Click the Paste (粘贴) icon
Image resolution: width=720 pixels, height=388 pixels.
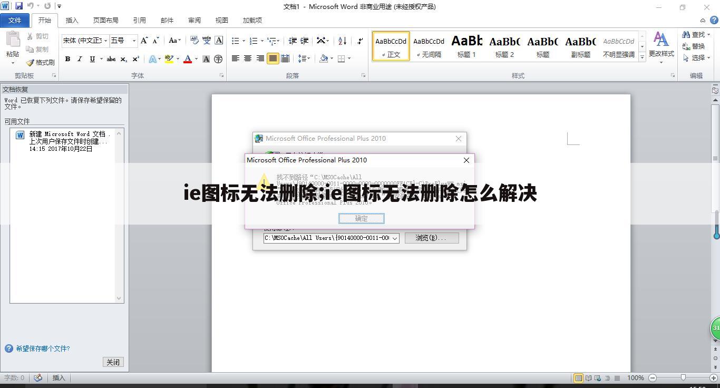(x=13, y=40)
